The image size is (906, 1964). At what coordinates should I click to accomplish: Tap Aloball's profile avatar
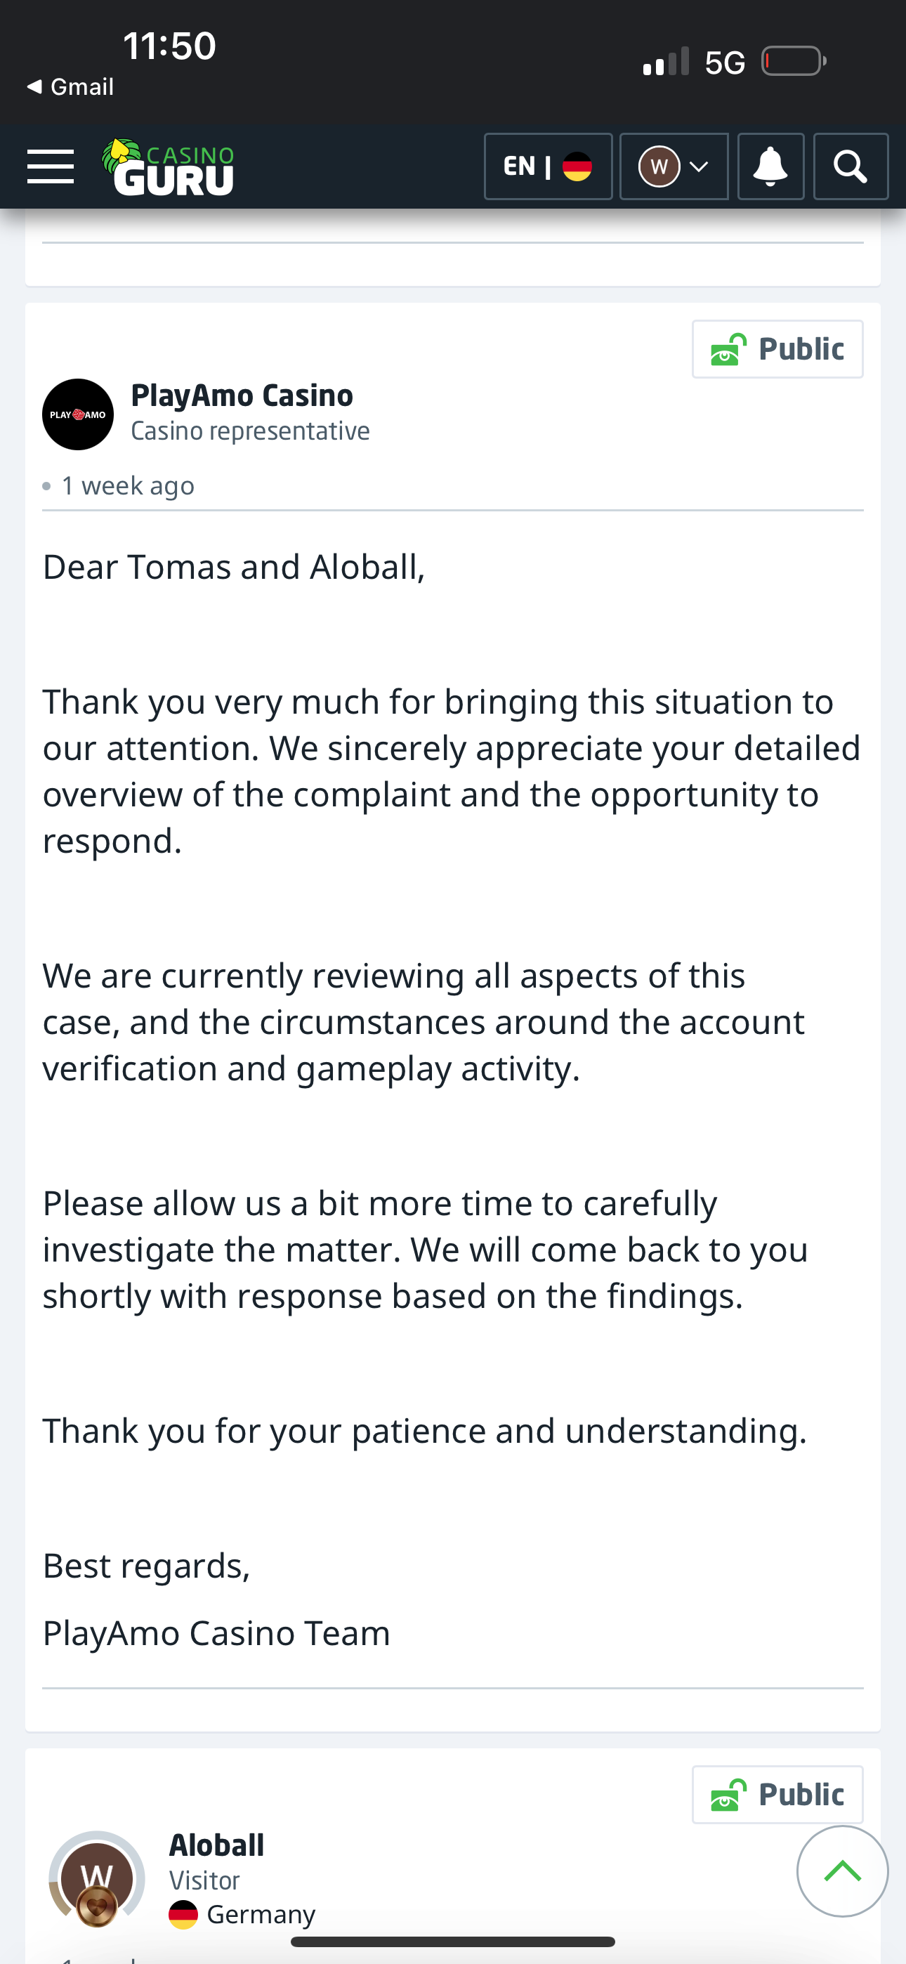point(97,1878)
